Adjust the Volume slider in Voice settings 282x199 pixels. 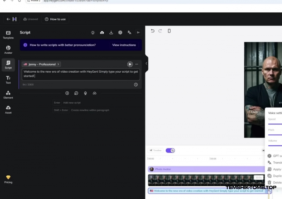pyautogui.click(x=275, y=145)
